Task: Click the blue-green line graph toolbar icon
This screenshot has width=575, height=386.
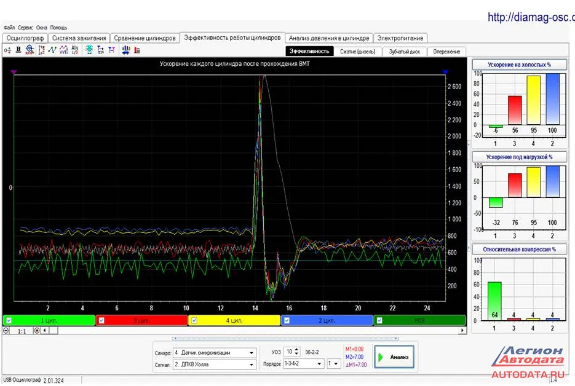Action: pos(52,50)
